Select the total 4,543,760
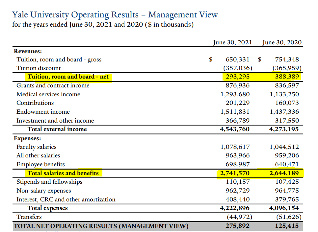This screenshot has width=318, height=232. click(235, 129)
